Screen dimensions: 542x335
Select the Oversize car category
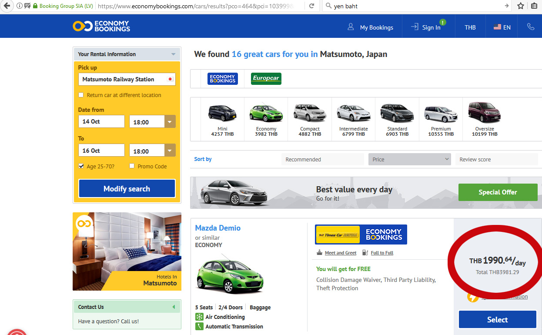485,119
